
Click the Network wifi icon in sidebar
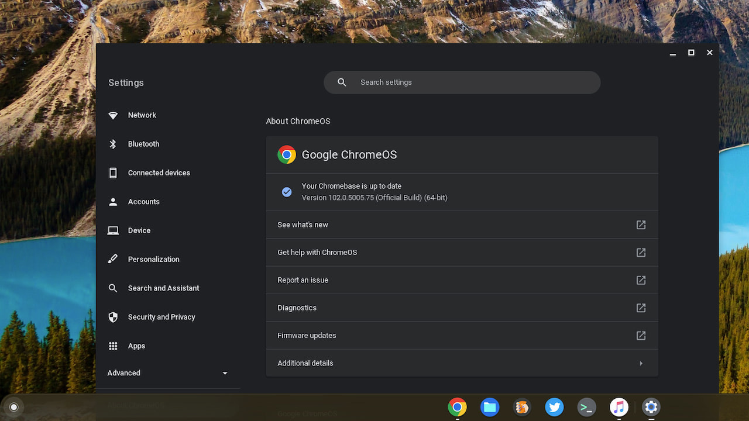click(113, 115)
